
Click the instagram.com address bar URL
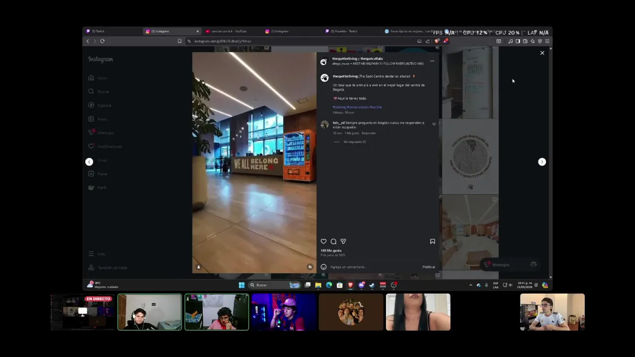[222, 41]
